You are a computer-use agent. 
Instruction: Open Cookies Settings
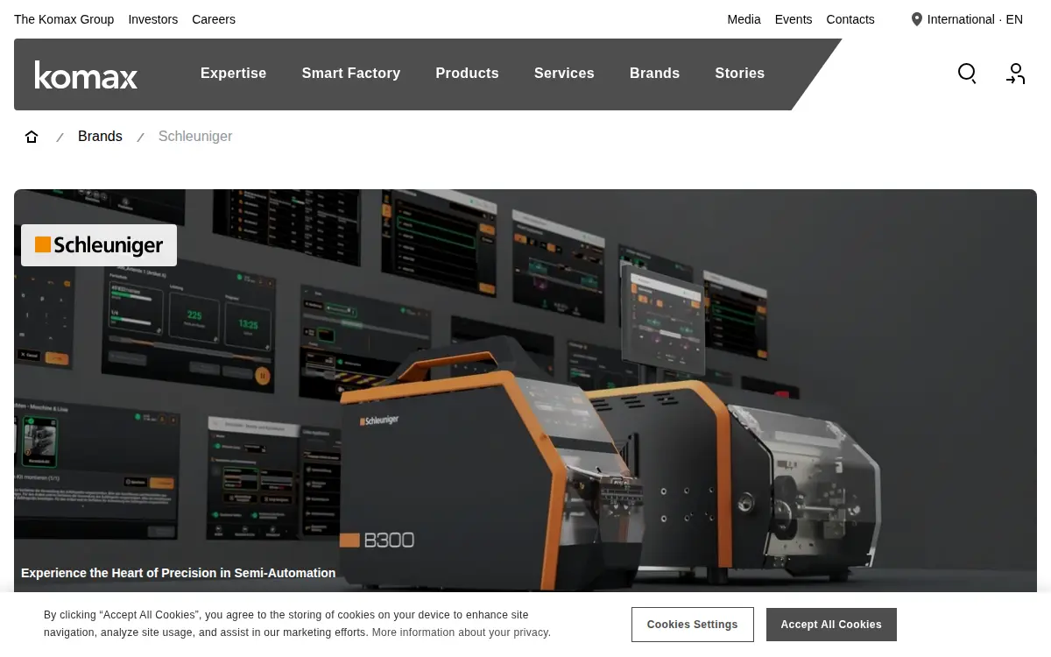click(x=692, y=625)
